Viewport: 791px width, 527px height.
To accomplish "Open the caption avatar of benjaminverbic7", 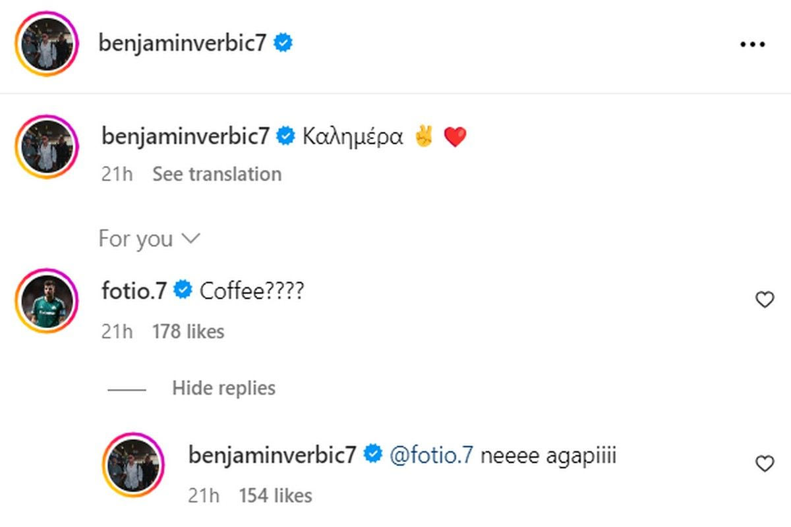I will (46, 147).
